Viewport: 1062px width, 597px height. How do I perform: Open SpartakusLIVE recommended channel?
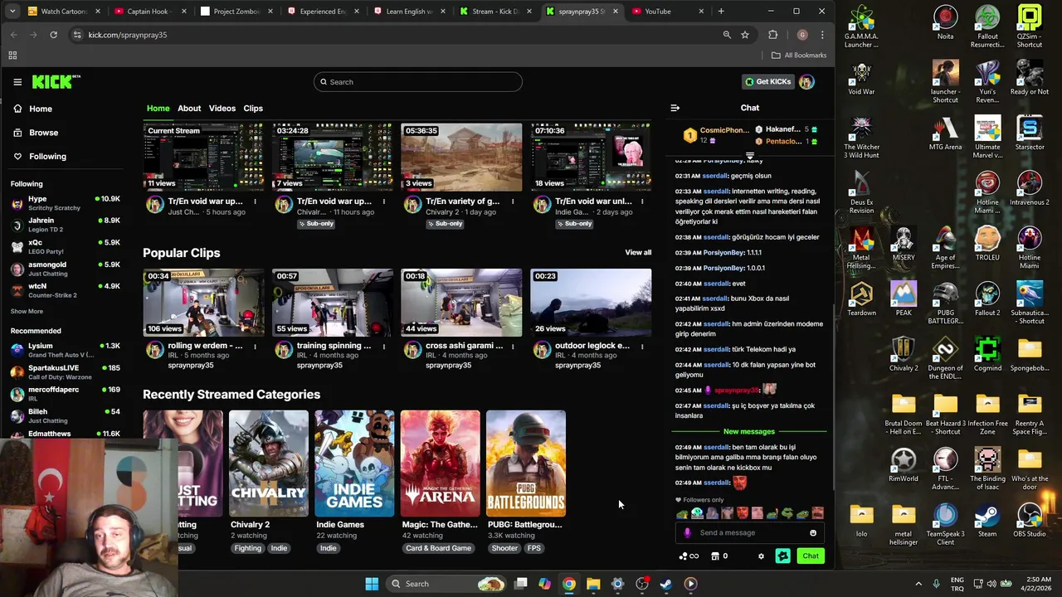click(x=66, y=371)
